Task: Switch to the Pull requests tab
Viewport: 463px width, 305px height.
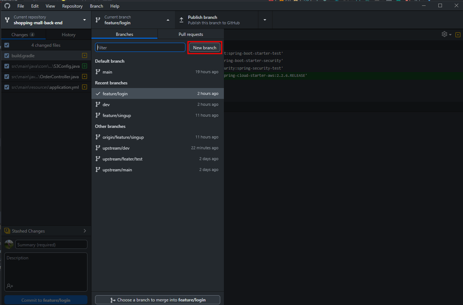Action: click(x=190, y=34)
